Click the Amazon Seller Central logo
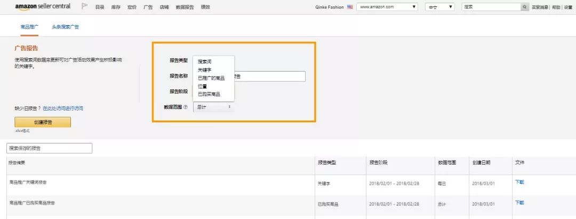 click(43, 6)
